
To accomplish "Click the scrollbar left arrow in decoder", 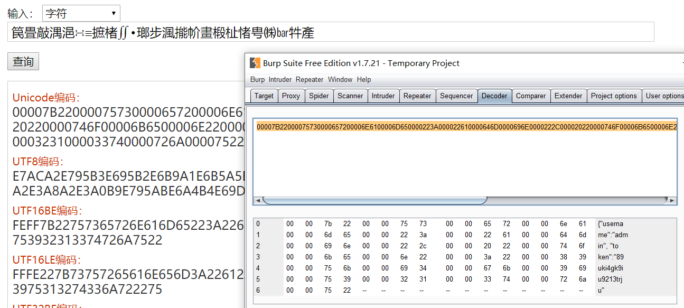I will (258, 201).
